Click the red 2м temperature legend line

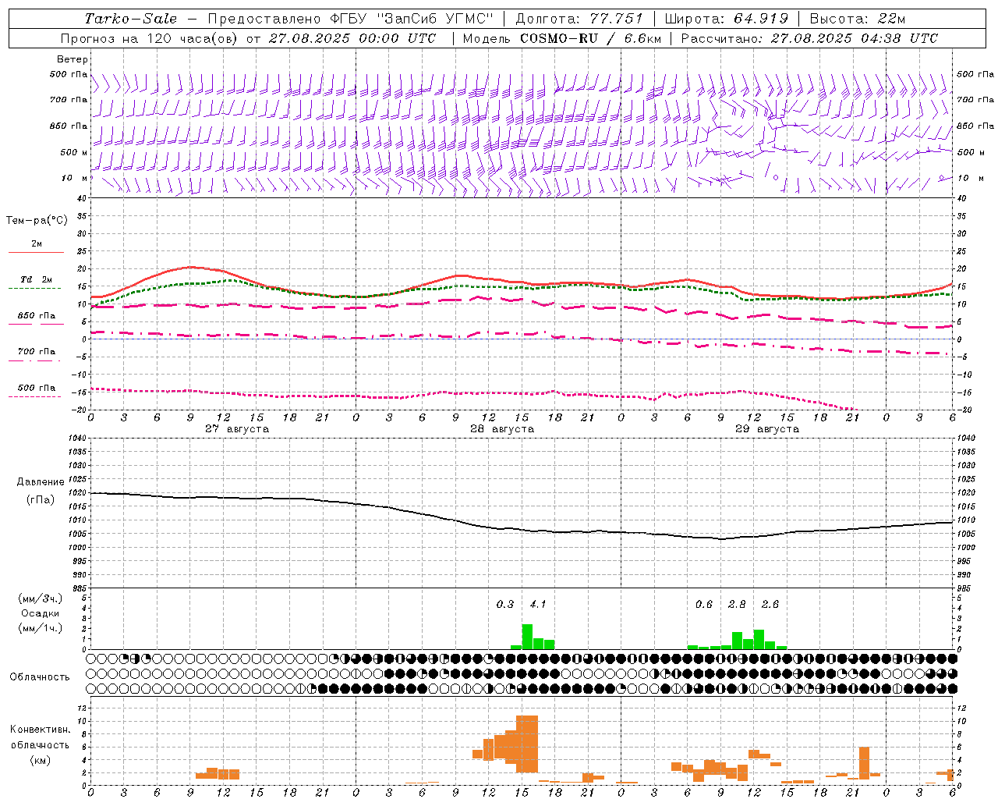36,252
